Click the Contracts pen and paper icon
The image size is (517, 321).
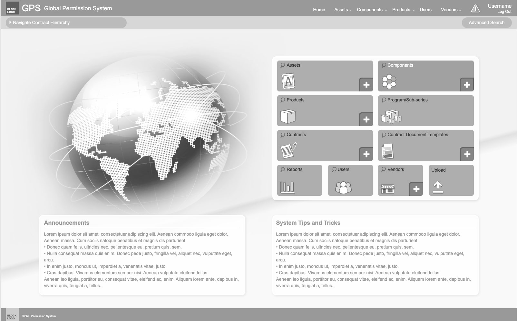288,150
